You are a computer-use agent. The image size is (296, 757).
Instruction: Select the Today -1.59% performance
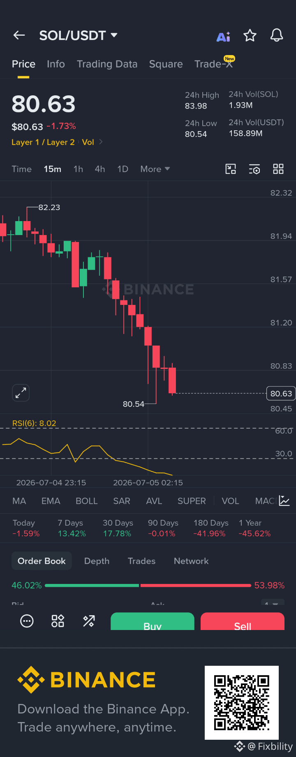coord(26,528)
